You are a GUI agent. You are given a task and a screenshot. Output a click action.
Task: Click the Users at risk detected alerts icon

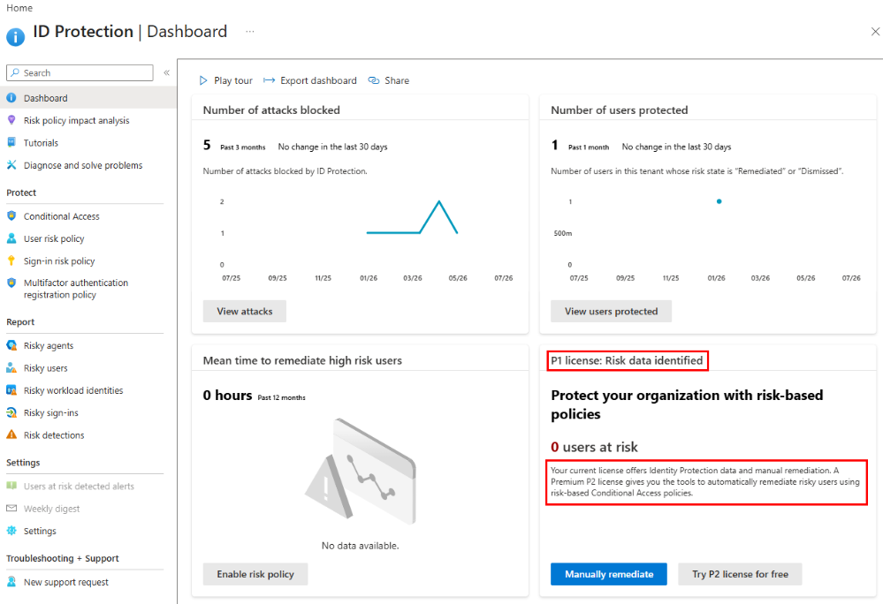point(11,486)
